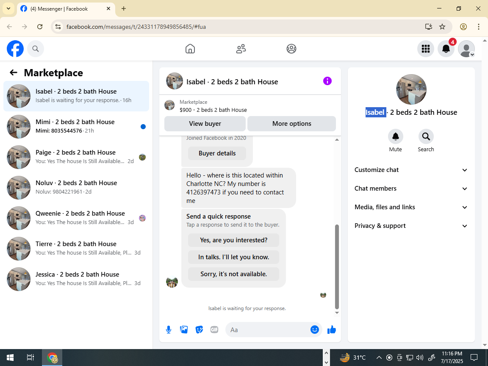Click the chat scrollbar thumb
The height and width of the screenshot is (366, 488).
click(337, 266)
